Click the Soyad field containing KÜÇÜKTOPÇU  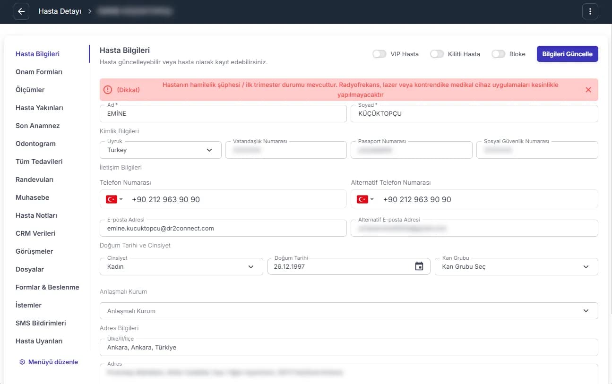pos(474,113)
